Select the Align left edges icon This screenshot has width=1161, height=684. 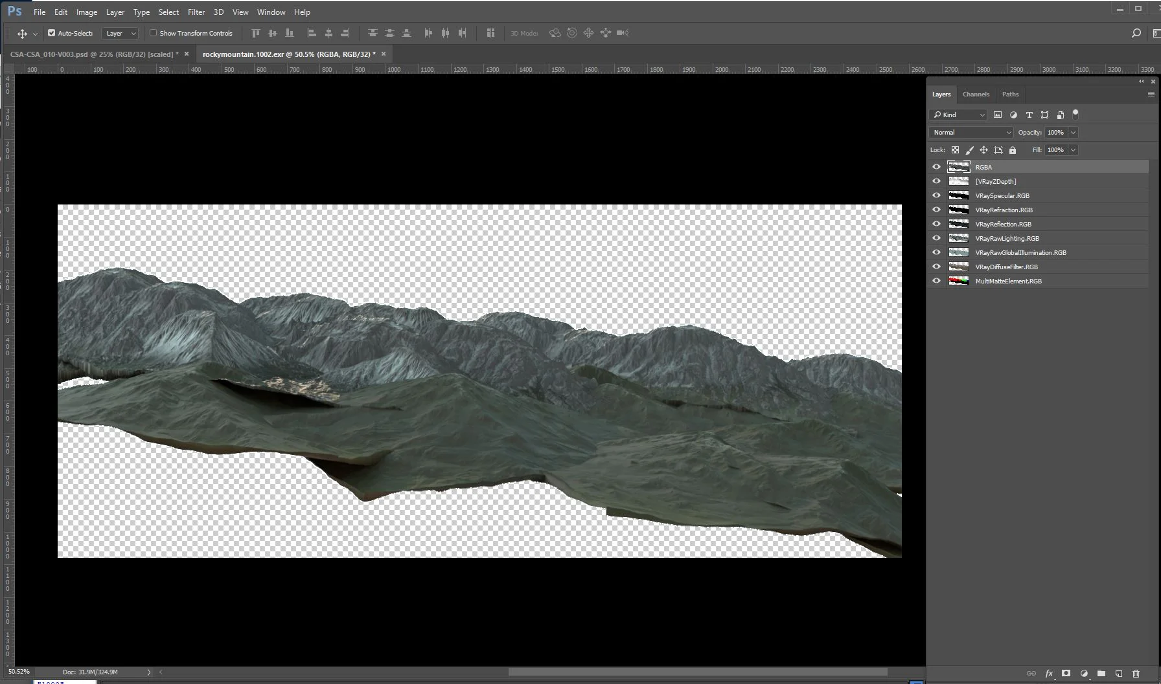coord(312,32)
